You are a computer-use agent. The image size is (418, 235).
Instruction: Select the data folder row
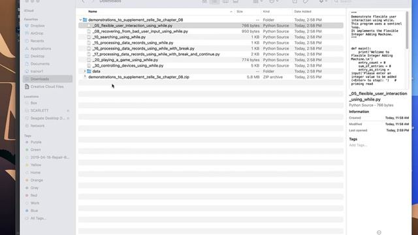(x=211, y=71)
